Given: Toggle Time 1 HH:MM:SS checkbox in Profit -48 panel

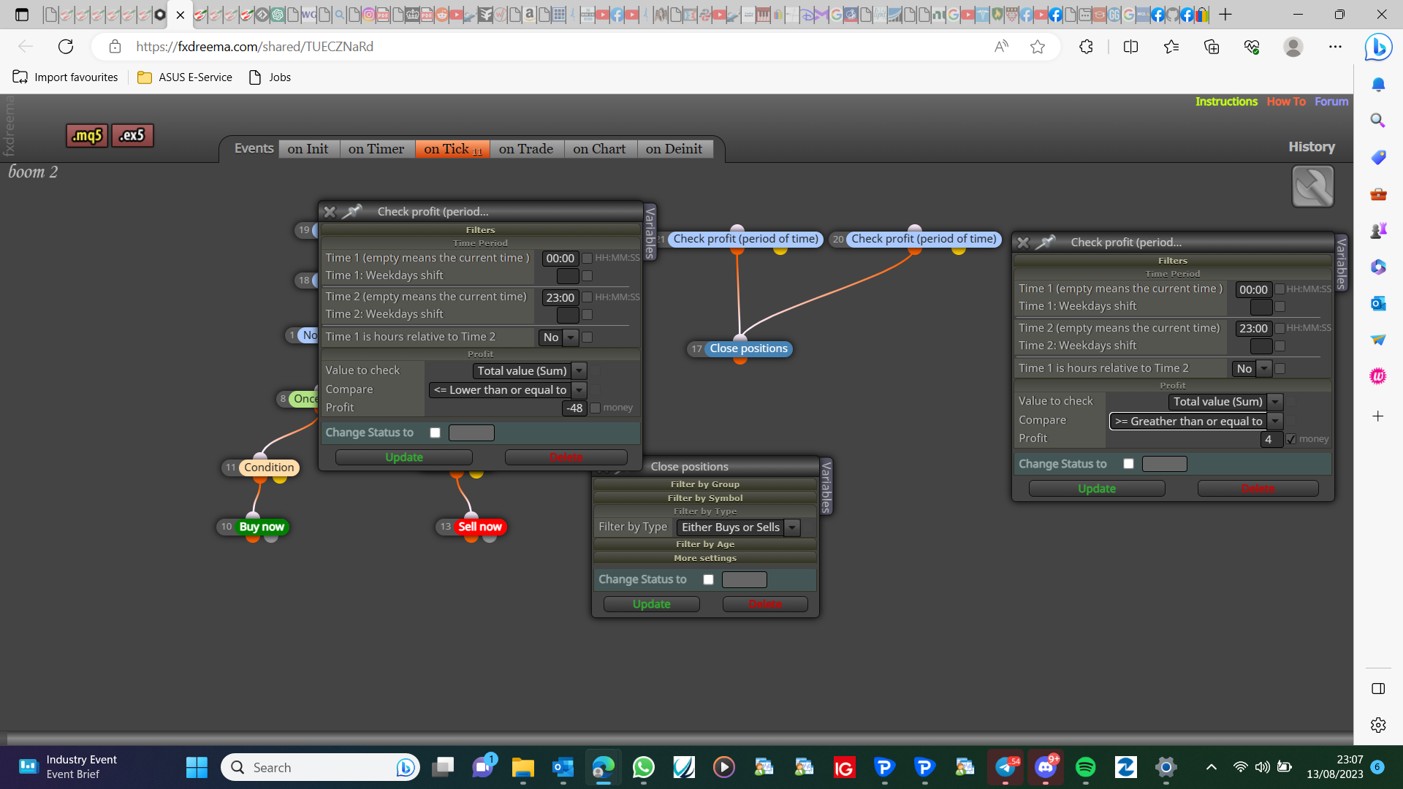Looking at the screenshot, I should pyautogui.click(x=588, y=259).
